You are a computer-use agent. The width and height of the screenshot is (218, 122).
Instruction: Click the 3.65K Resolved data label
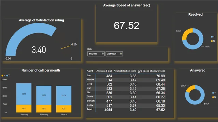point(207,47)
